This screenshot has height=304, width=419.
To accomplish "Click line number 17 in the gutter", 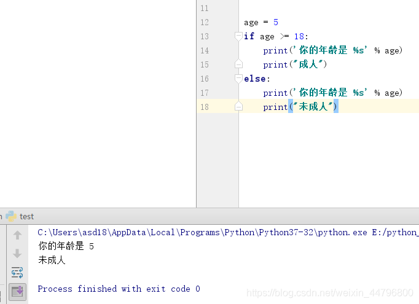I will [x=205, y=93].
